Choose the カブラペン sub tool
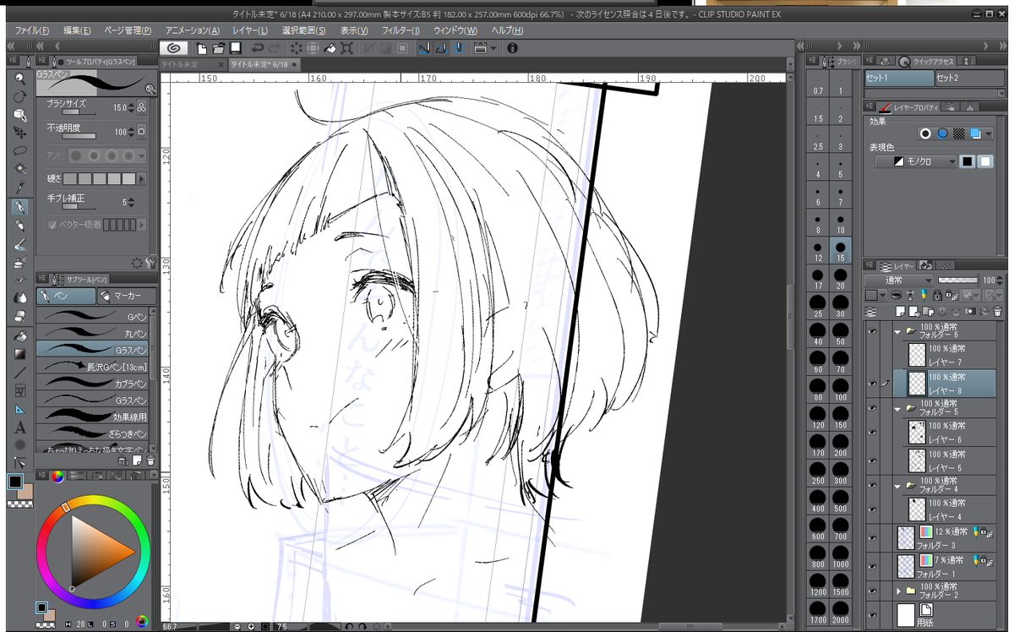 pos(93,383)
